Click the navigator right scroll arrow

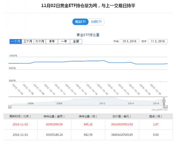(x=166, y=107)
